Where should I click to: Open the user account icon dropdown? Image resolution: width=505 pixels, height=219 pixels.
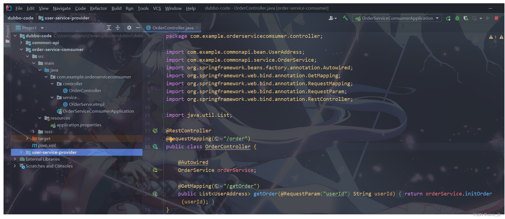pos(332,18)
